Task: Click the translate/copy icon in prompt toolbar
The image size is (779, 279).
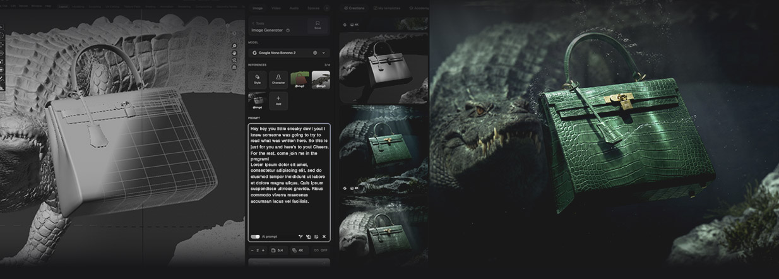Action: point(309,237)
